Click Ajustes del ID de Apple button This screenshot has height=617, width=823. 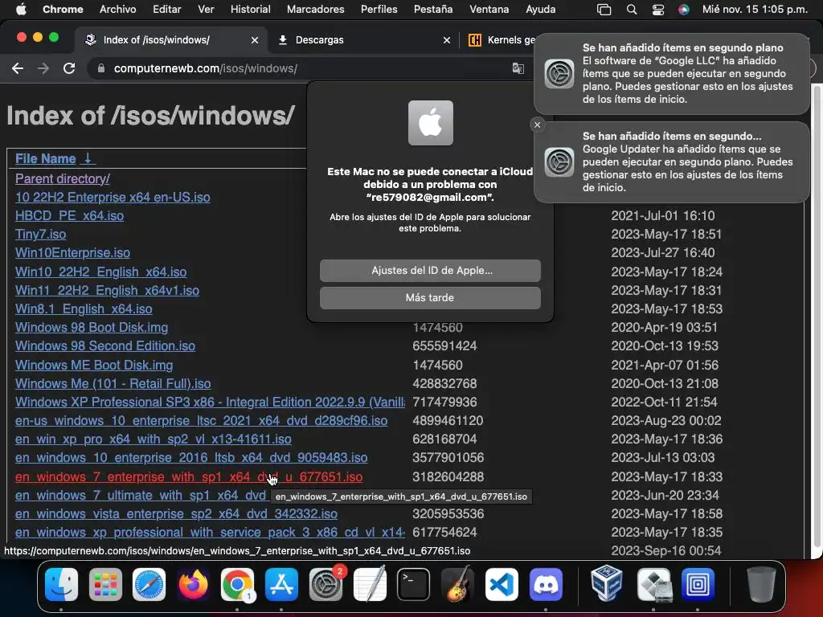pyautogui.click(x=430, y=271)
